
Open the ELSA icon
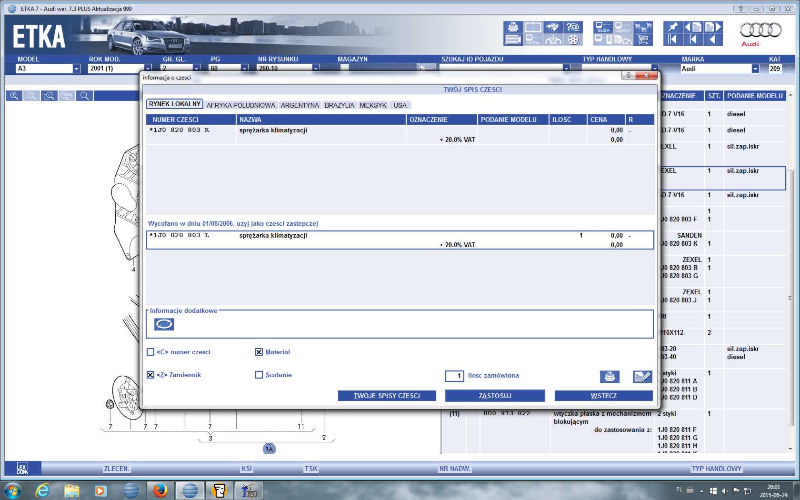[x=603, y=27]
